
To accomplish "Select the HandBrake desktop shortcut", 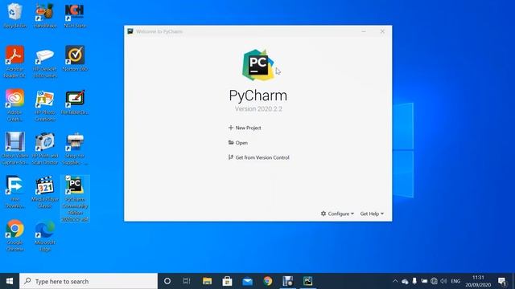I will point(45,15).
